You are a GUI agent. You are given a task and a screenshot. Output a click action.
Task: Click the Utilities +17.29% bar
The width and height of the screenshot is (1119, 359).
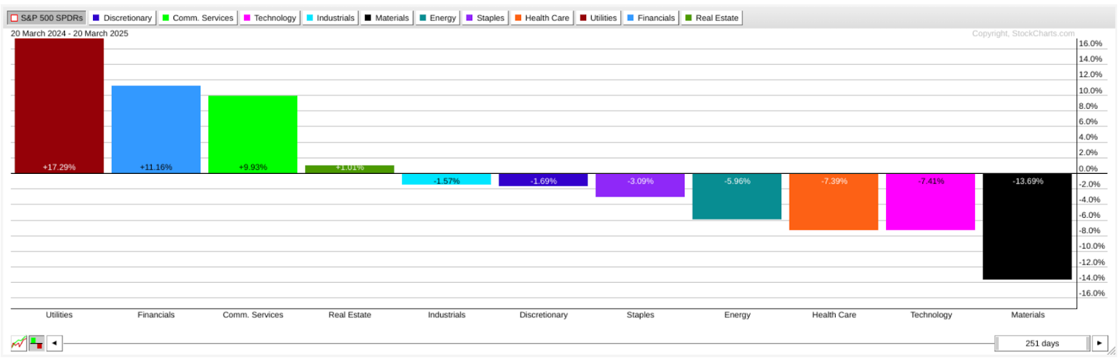tap(59, 105)
